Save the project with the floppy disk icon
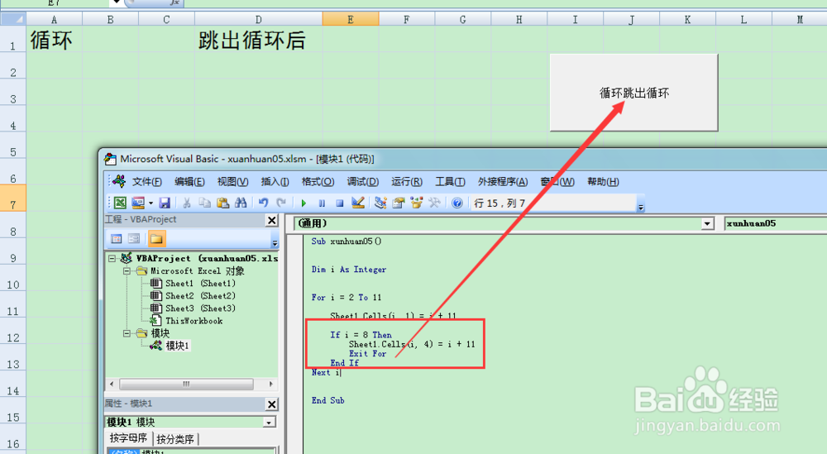Screen dimensions: 827x454 point(165,203)
